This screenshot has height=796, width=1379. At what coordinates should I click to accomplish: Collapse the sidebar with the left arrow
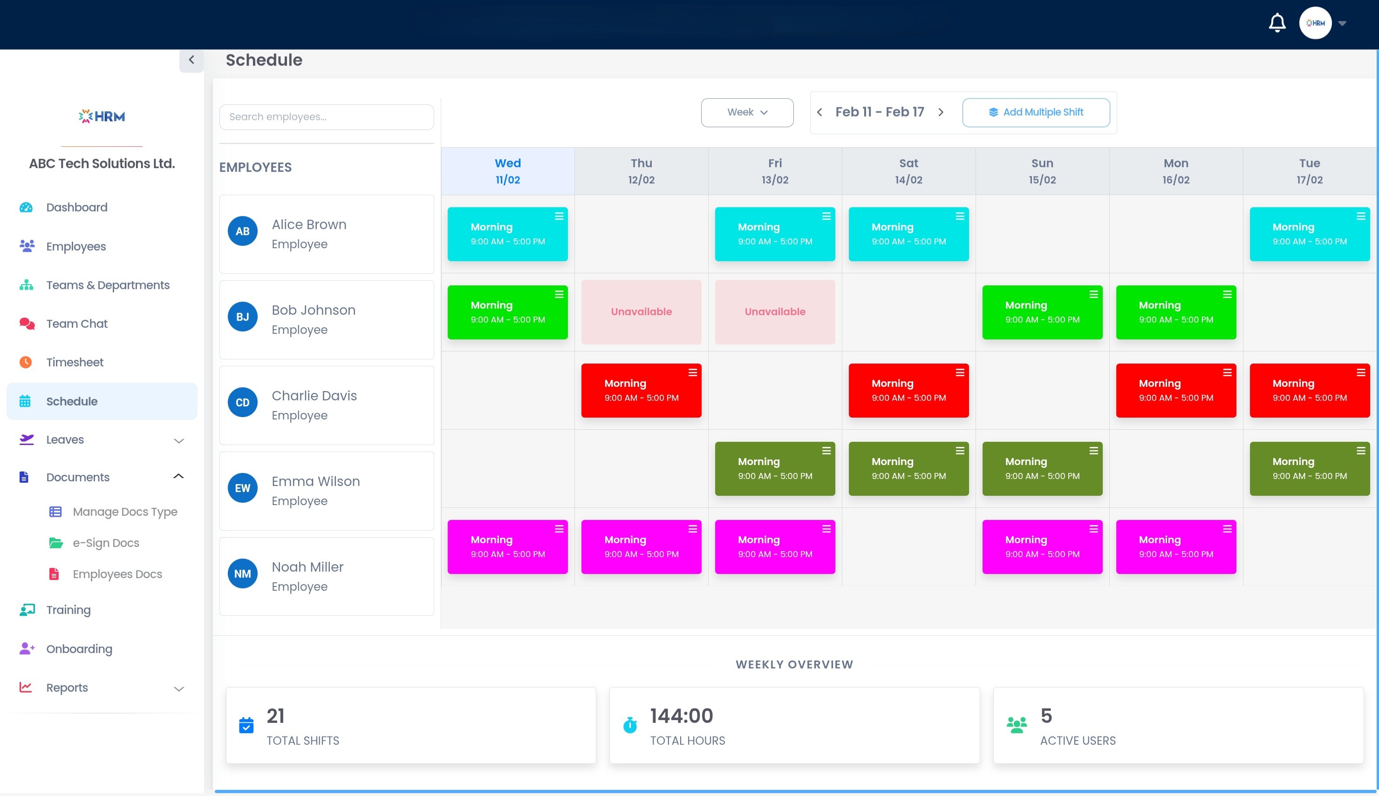pos(191,60)
